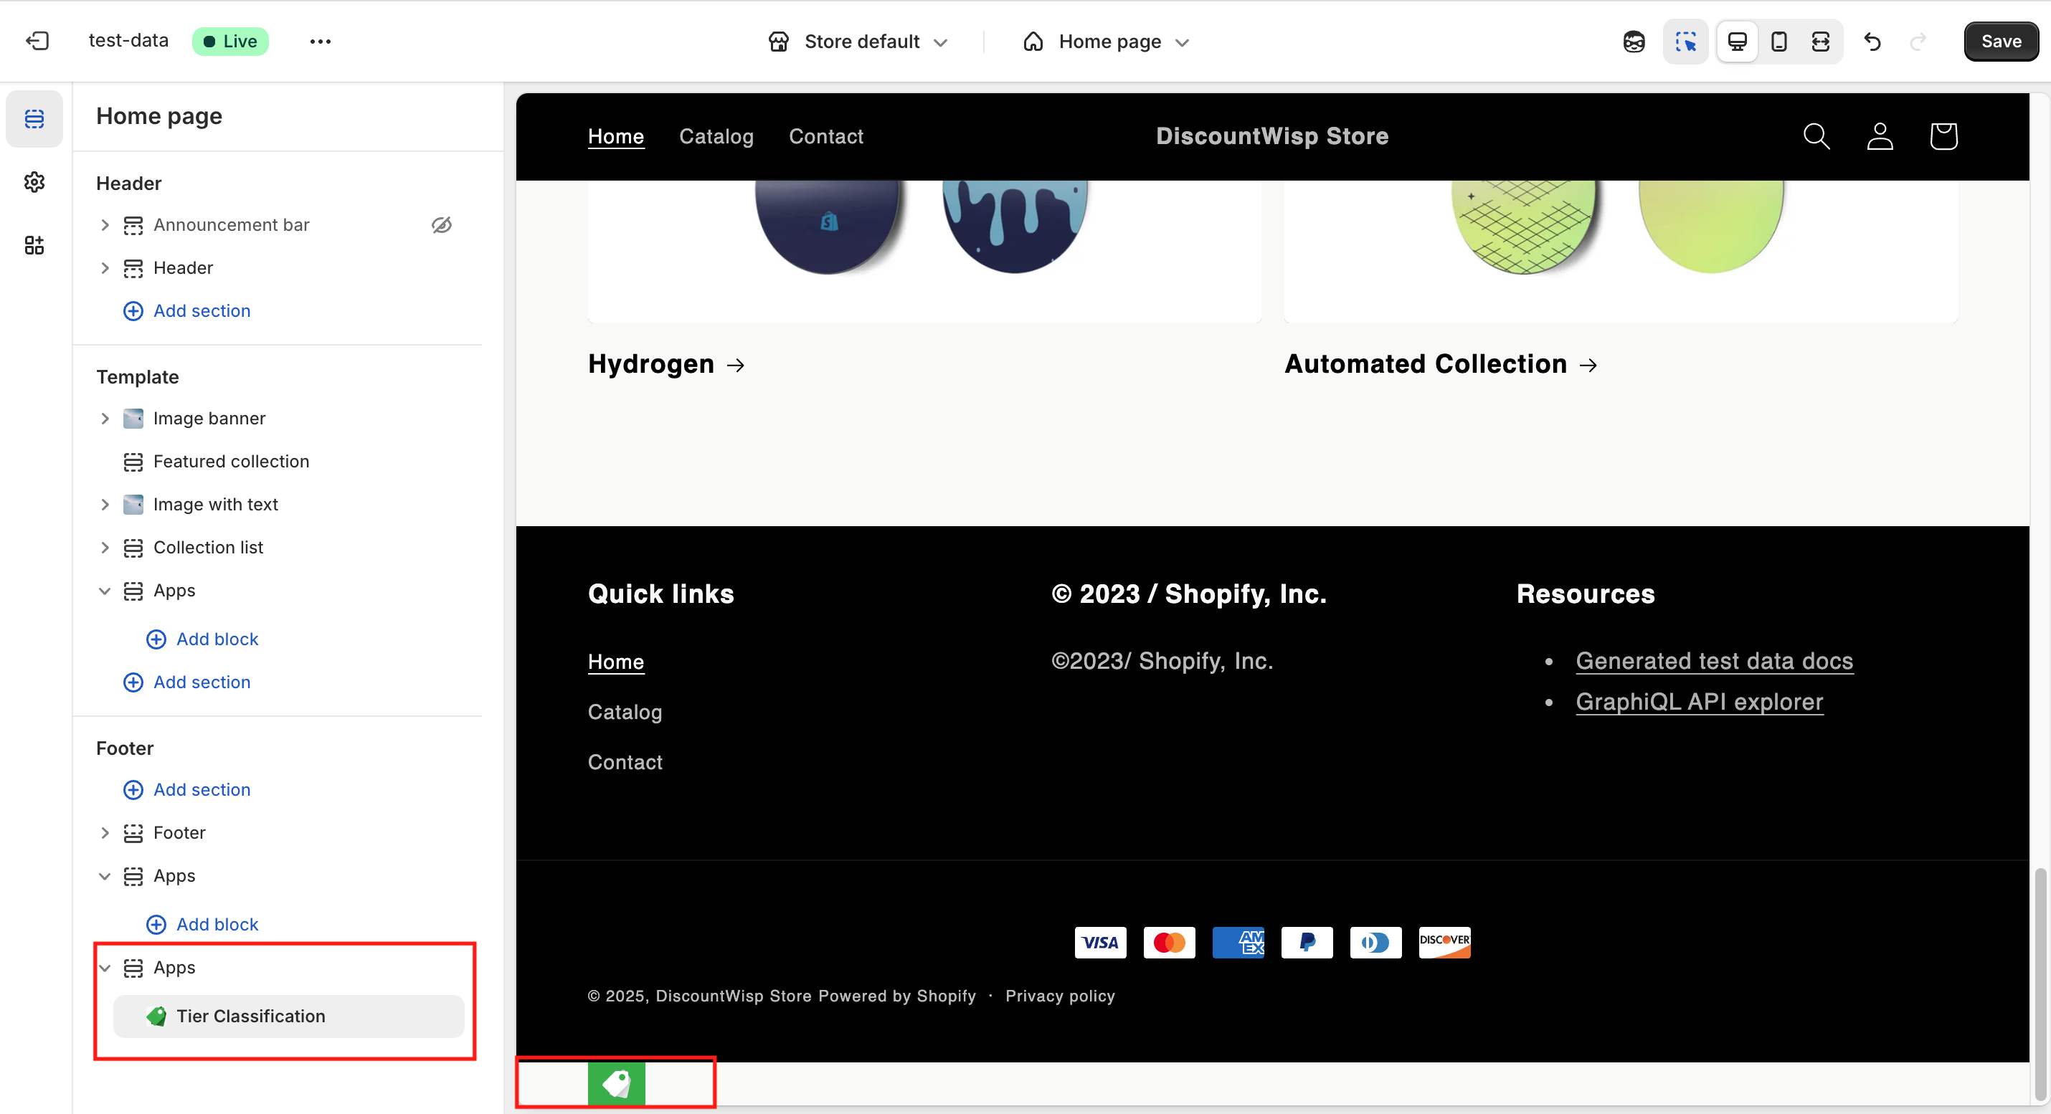2051x1114 pixels.
Task: Toggle desktop preview mode button
Action: (x=1738, y=42)
